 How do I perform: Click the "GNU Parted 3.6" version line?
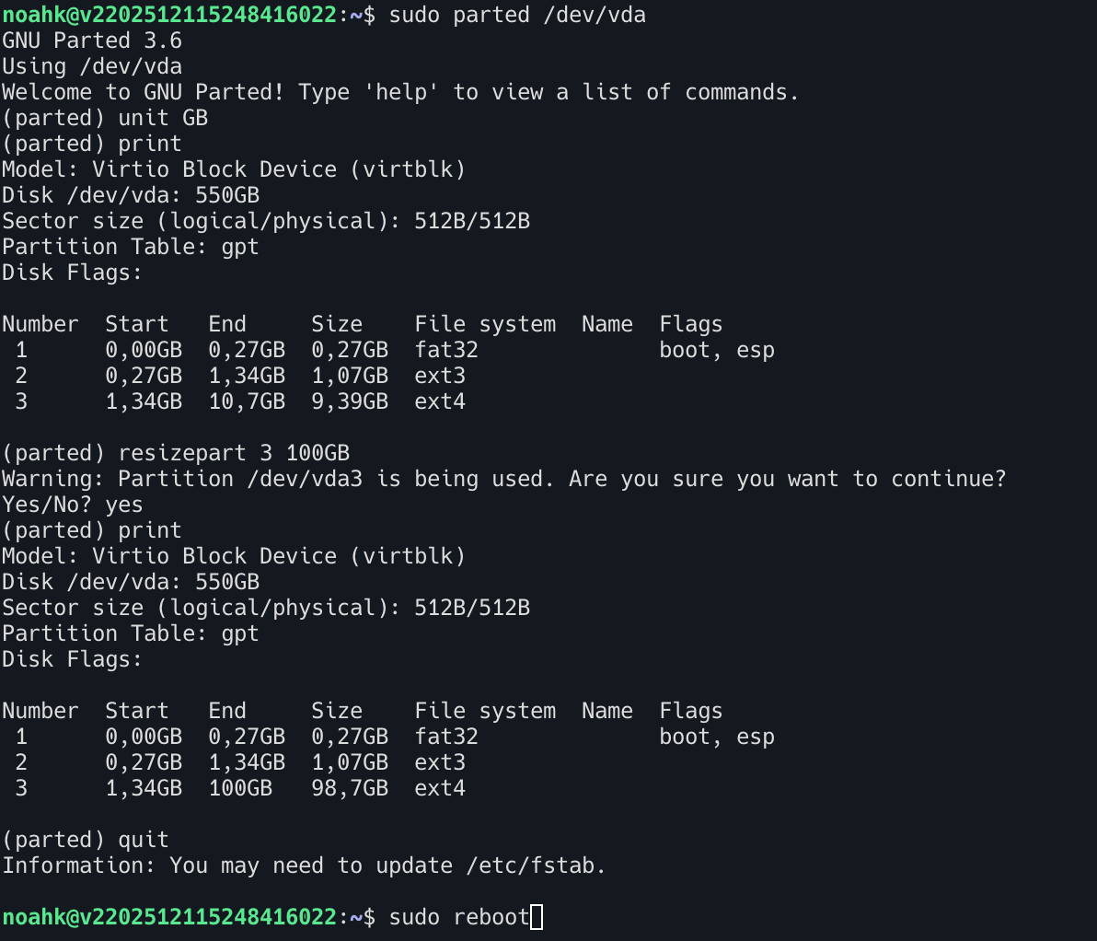92,41
